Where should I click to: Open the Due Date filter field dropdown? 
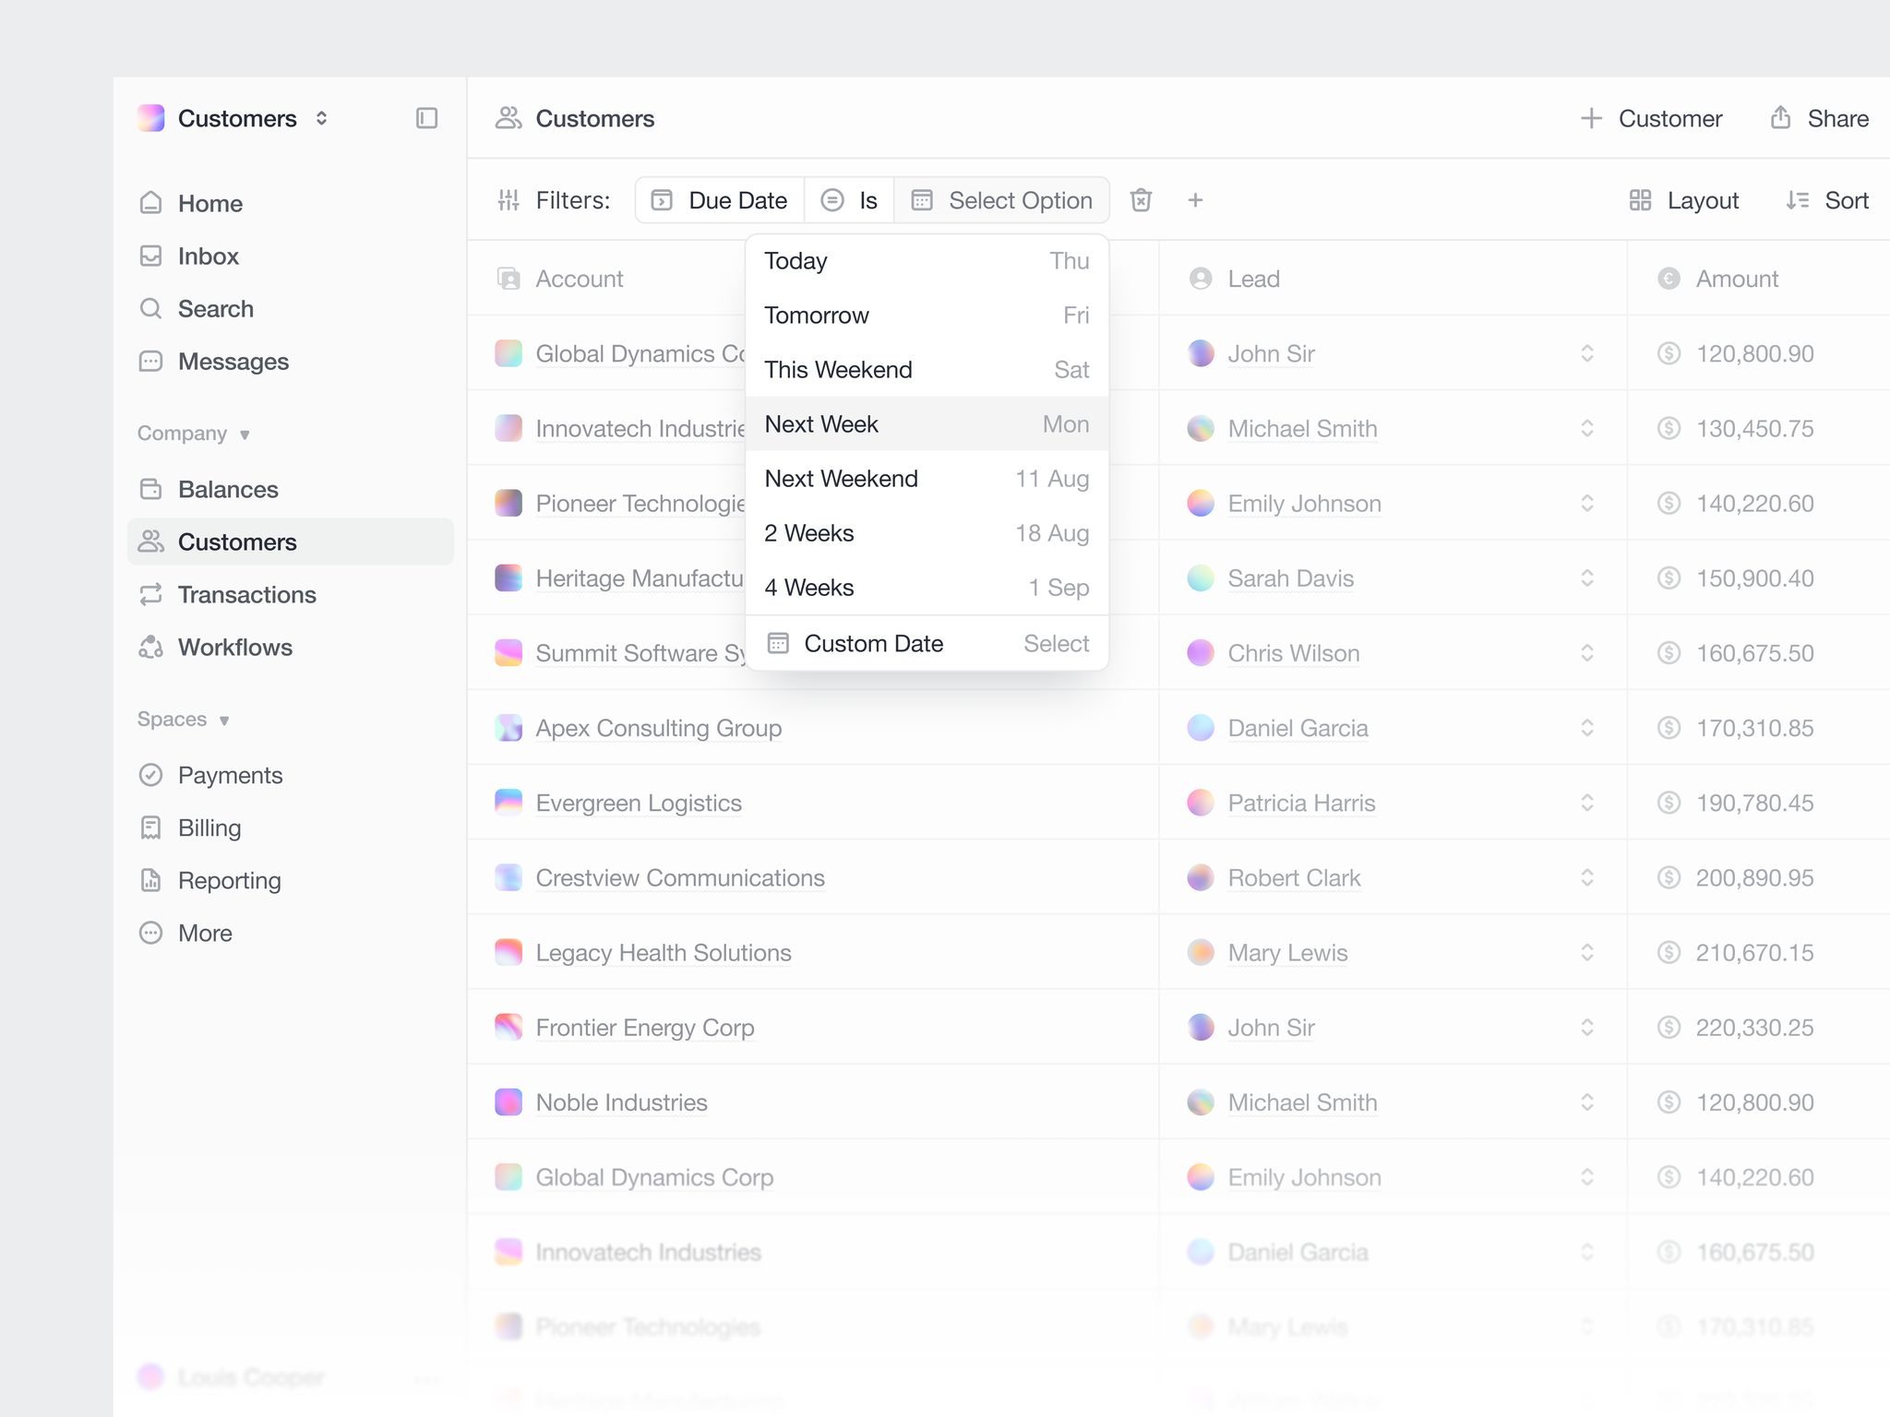[x=720, y=200]
